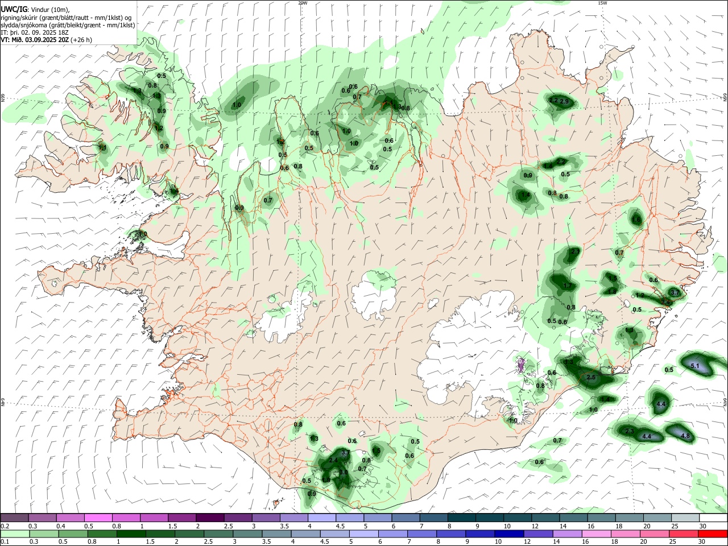Click the '20W' longitude label
The width and height of the screenshot is (728, 546).
303,3
